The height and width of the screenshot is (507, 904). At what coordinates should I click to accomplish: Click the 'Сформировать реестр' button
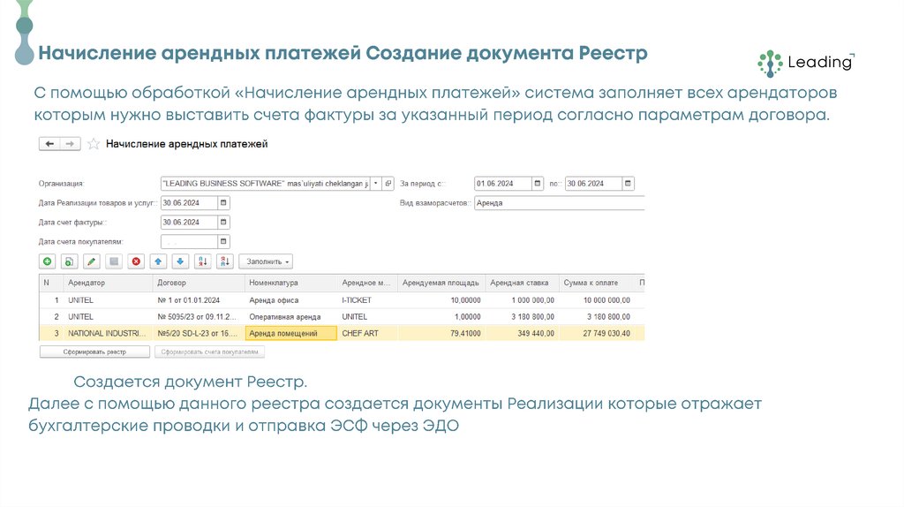(94, 352)
